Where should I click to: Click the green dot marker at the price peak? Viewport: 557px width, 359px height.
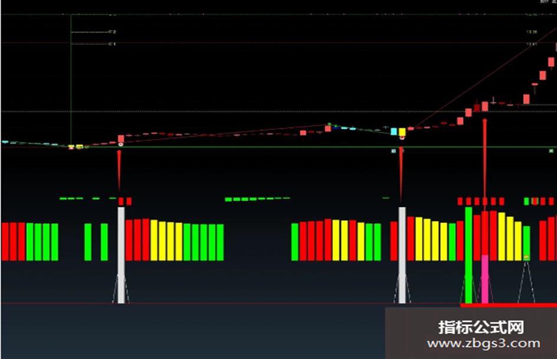pos(329,124)
